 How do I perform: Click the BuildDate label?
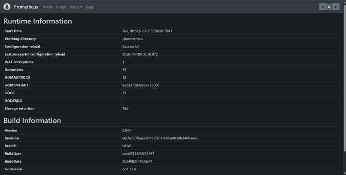coord(13,161)
